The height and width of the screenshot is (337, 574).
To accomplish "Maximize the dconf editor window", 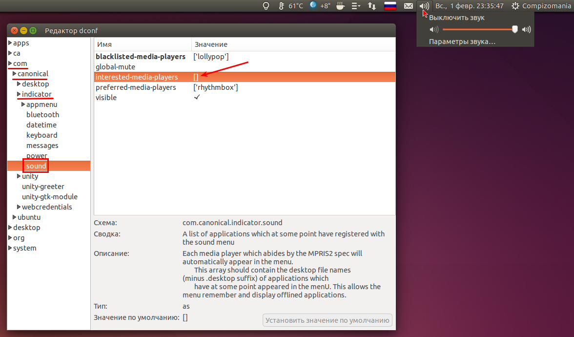I will pos(33,30).
